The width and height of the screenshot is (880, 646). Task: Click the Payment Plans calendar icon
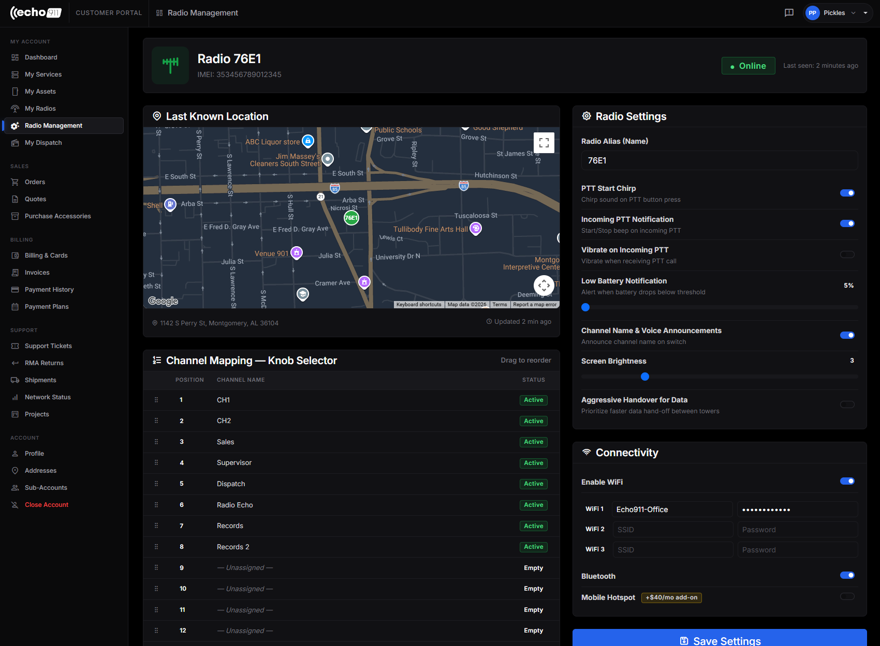15,307
